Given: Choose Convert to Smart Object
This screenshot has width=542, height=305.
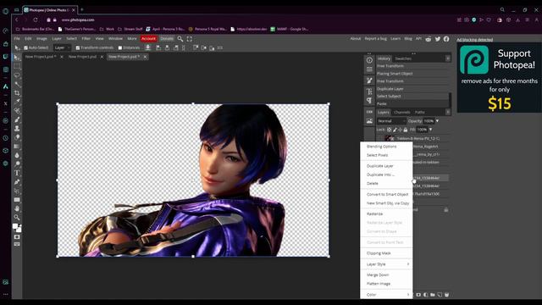Looking at the screenshot, I should point(388,194).
